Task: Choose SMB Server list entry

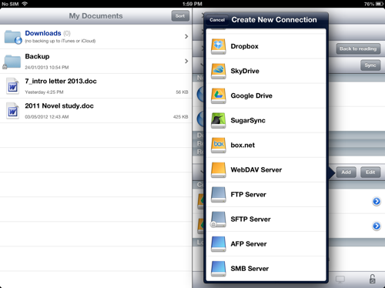Action: click(x=266, y=269)
